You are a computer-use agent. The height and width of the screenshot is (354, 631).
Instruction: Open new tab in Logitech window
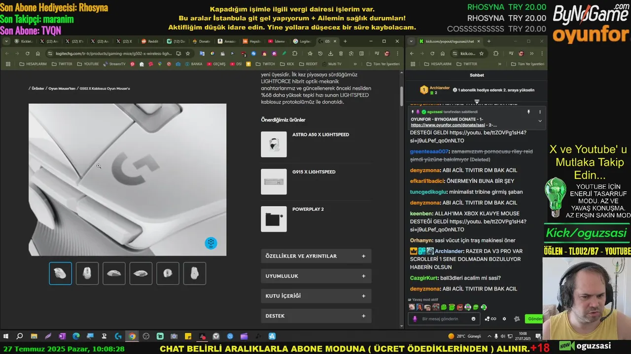345,41
